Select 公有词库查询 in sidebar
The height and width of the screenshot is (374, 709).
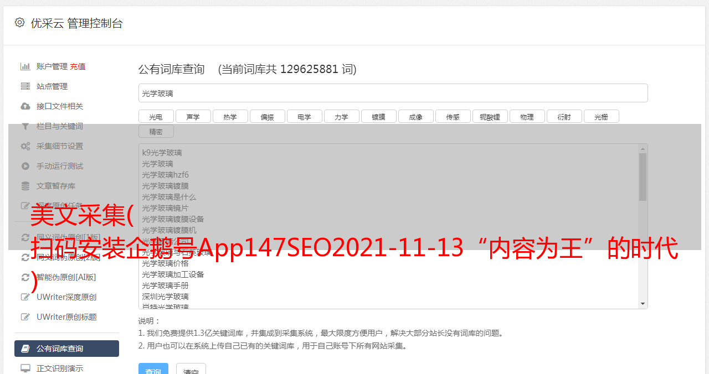point(66,349)
